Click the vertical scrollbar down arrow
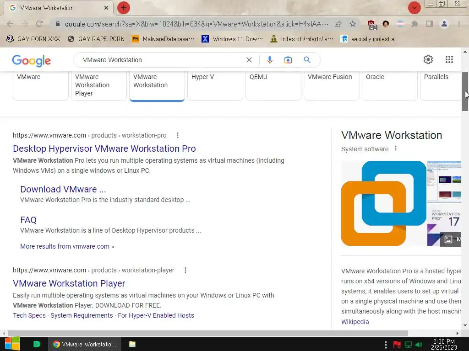Screen dimensions: 469x351 (465, 325)
